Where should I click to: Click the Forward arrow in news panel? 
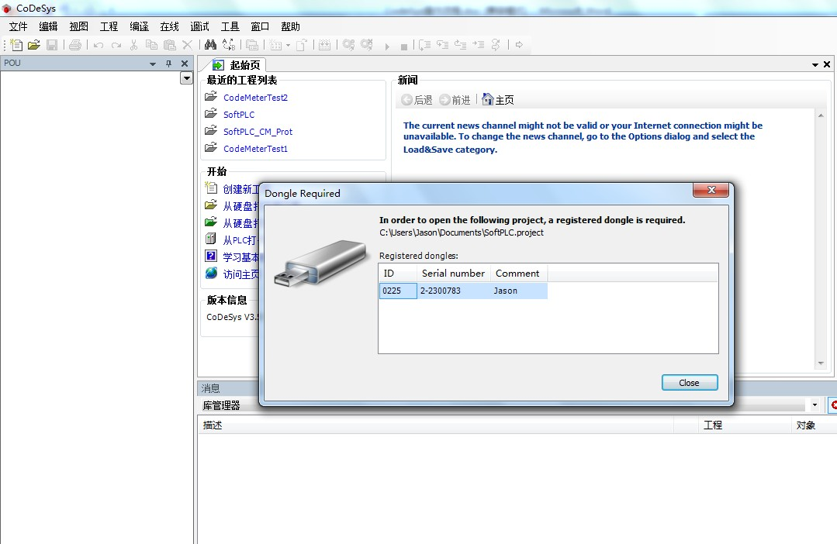pyautogui.click(x=444, y=100)
